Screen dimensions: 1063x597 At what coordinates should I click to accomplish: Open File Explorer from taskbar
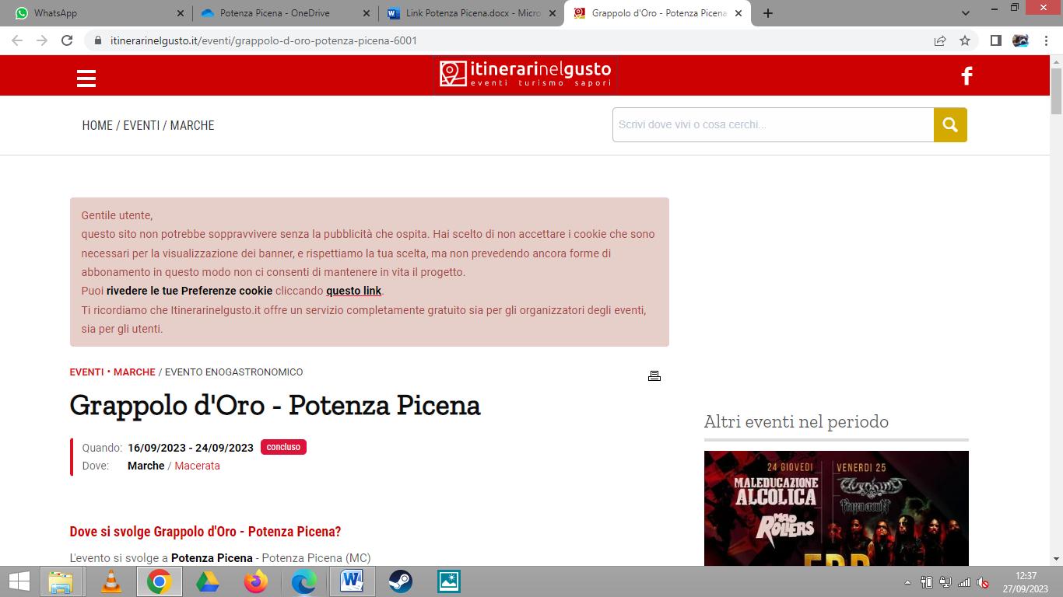[x=61, y=581]
